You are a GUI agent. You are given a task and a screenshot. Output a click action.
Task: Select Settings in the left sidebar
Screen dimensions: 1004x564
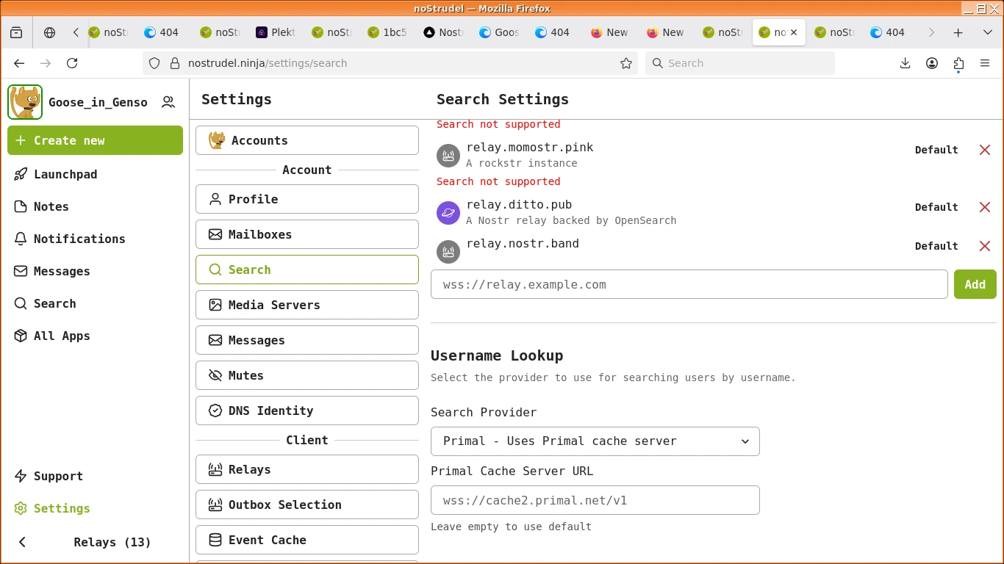click(x=95, y=508)
